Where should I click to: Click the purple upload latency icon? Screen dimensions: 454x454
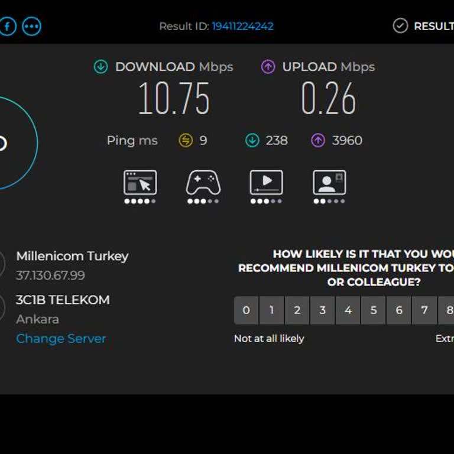tap(318, 141)
